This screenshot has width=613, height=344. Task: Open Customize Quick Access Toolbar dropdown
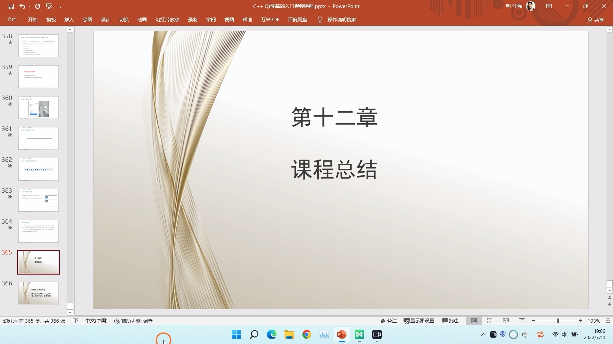point(60,6)
